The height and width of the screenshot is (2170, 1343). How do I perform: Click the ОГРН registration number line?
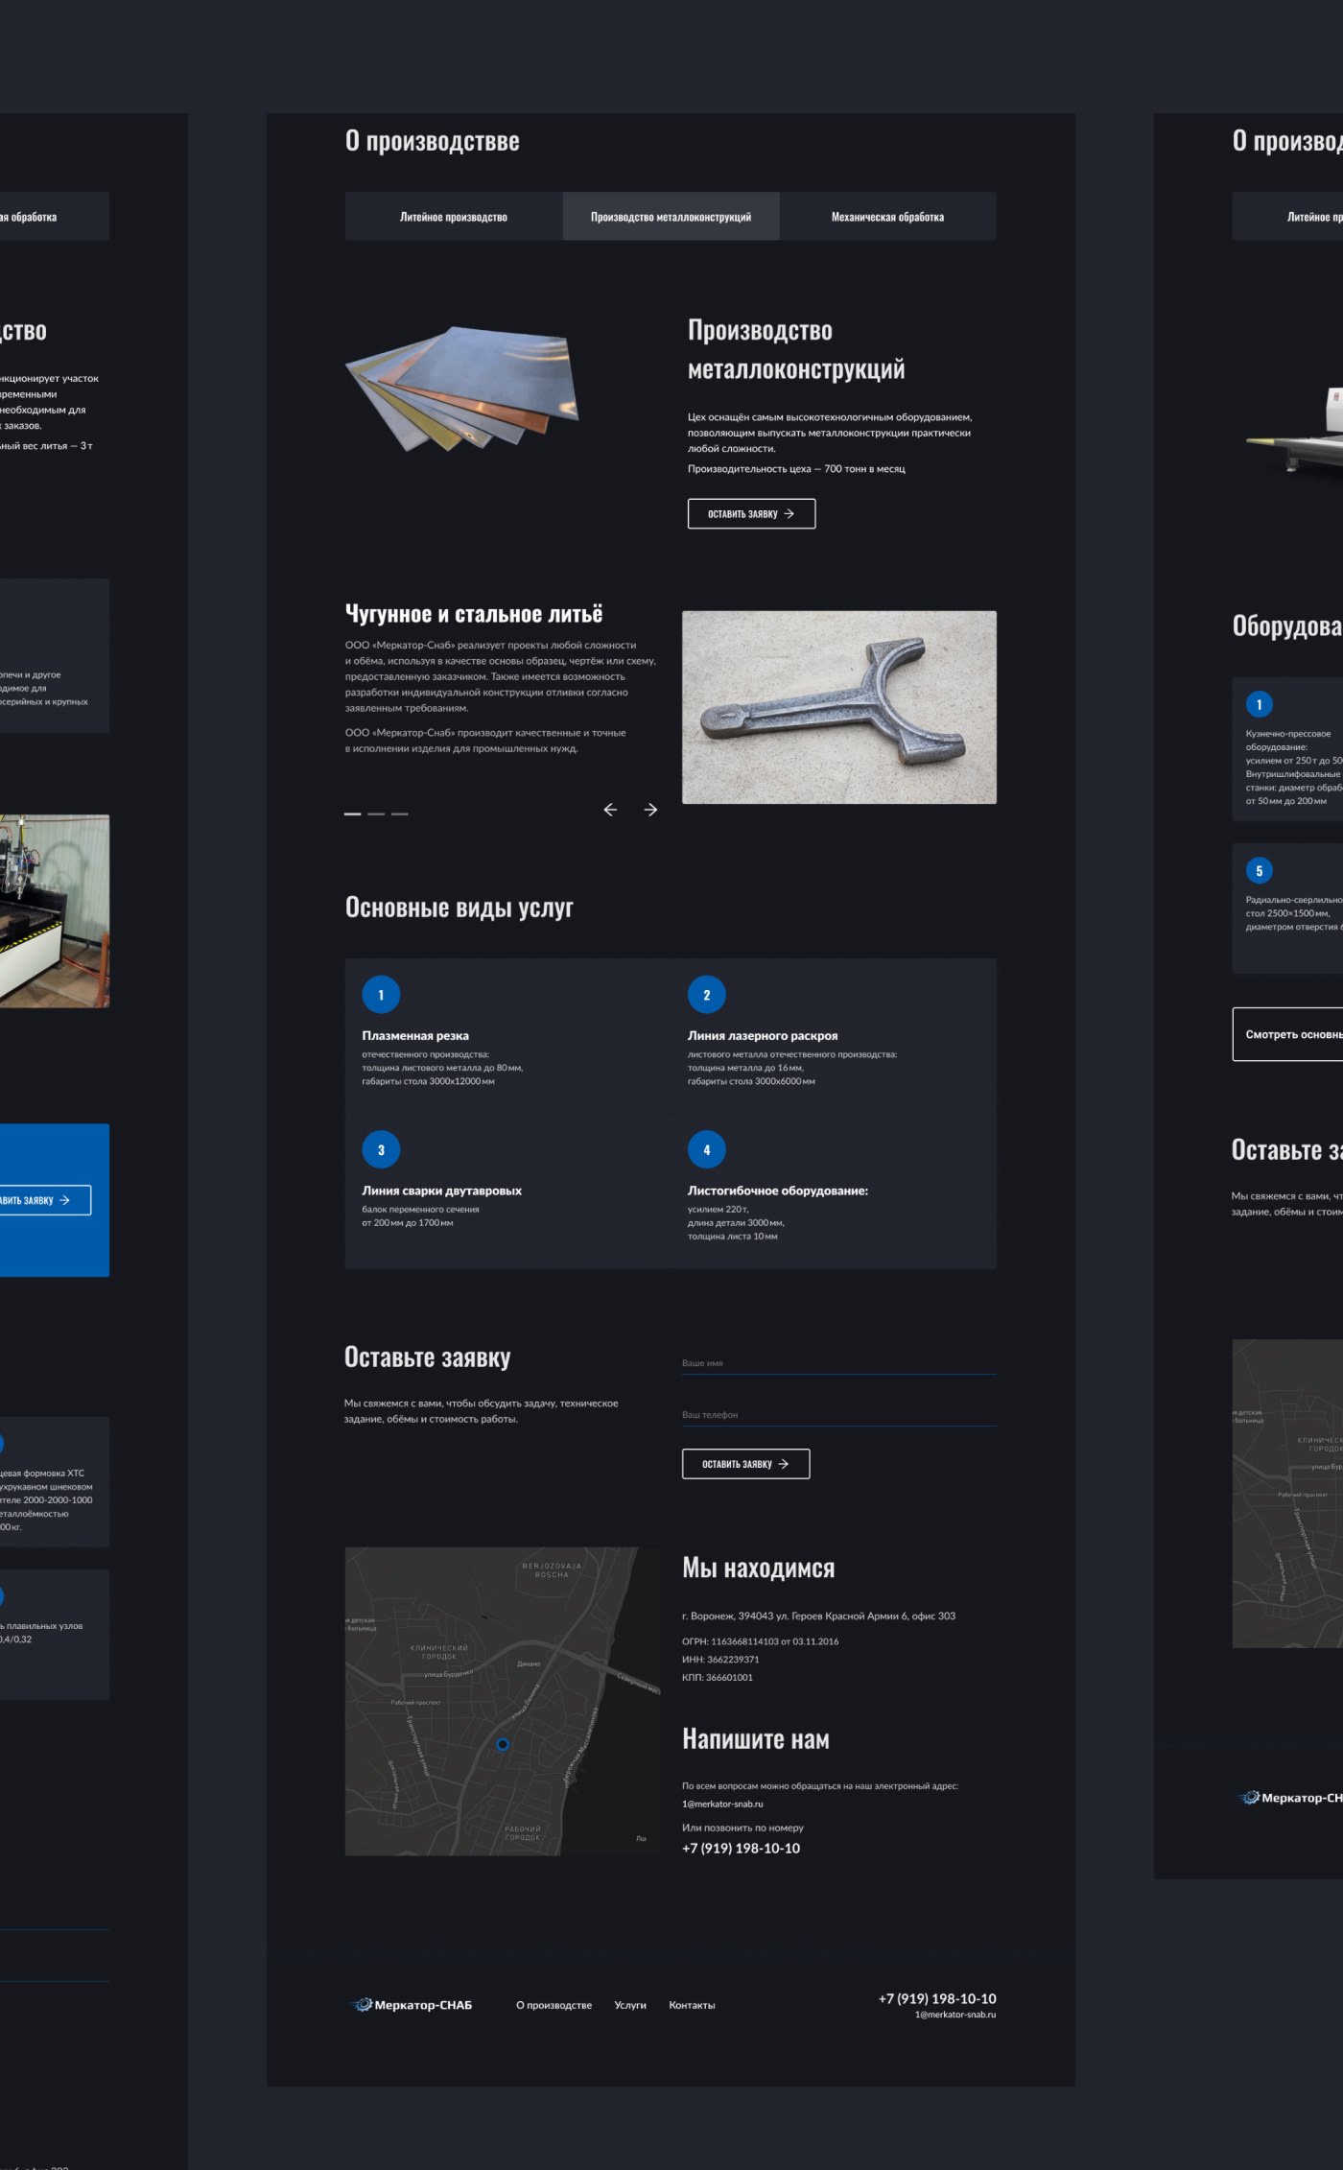pyautogui.click(x=761, y=1641)
